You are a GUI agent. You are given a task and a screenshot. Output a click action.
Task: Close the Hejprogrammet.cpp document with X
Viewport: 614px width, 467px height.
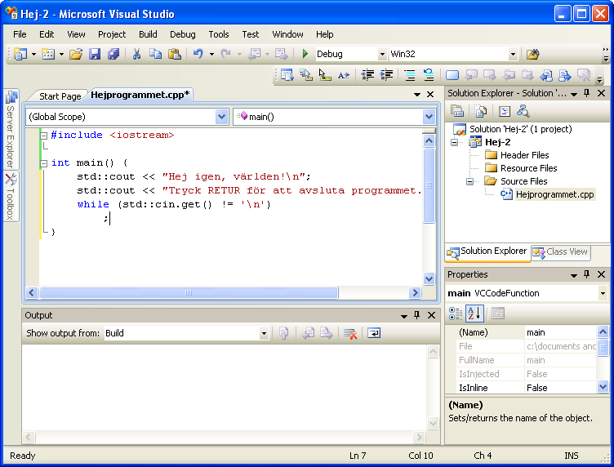pos(430,95)
